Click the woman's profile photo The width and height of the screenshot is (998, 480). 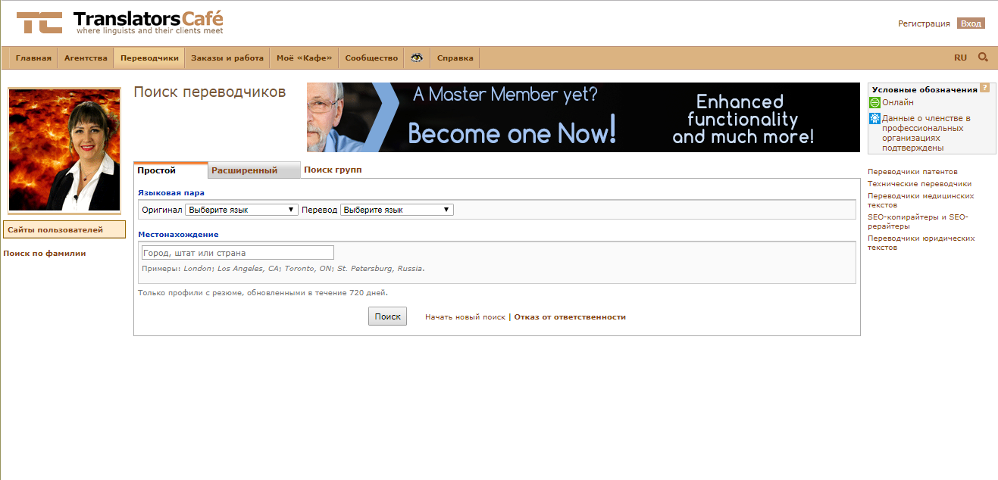pos(64,150)
